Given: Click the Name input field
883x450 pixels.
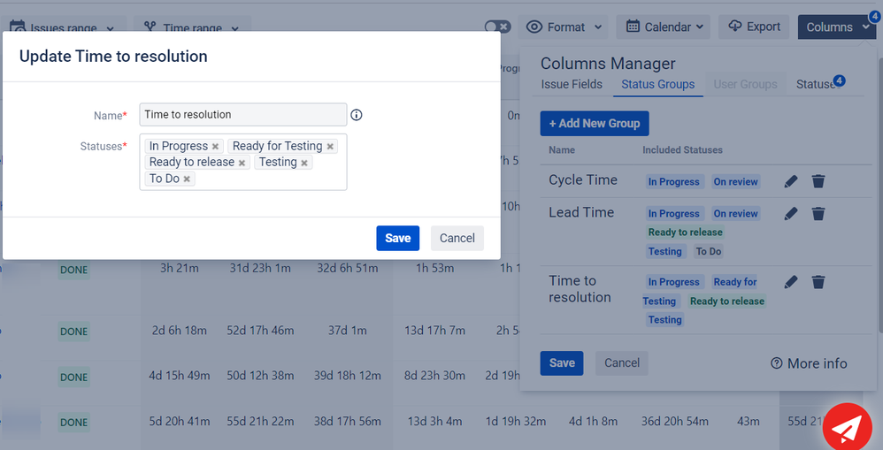Looking at the screenshot, I should (242, 115).
